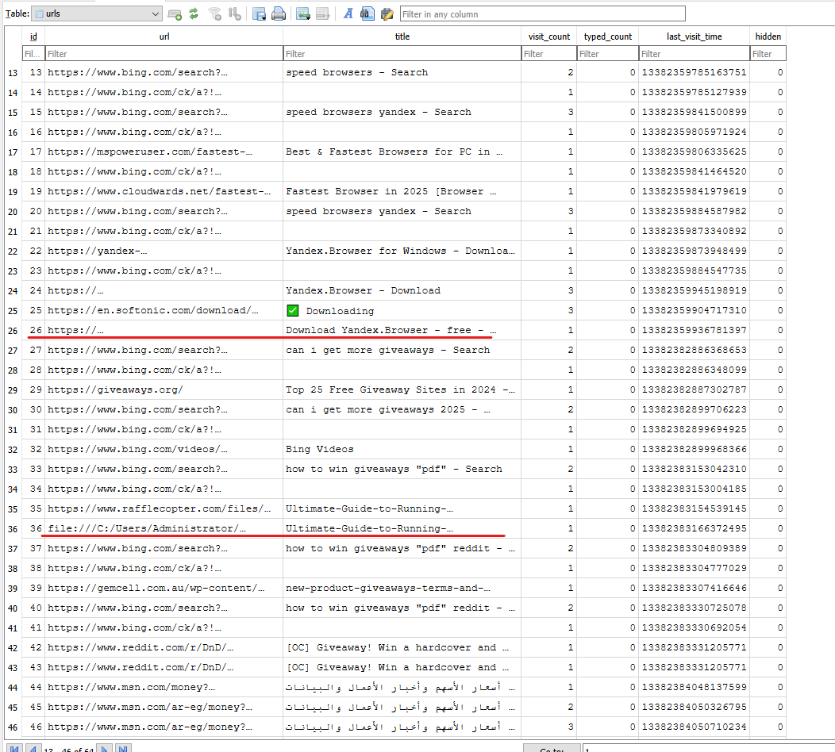Select gemcell.com.au/wp-content url cell
835x752 pixels.
[164, 588]
